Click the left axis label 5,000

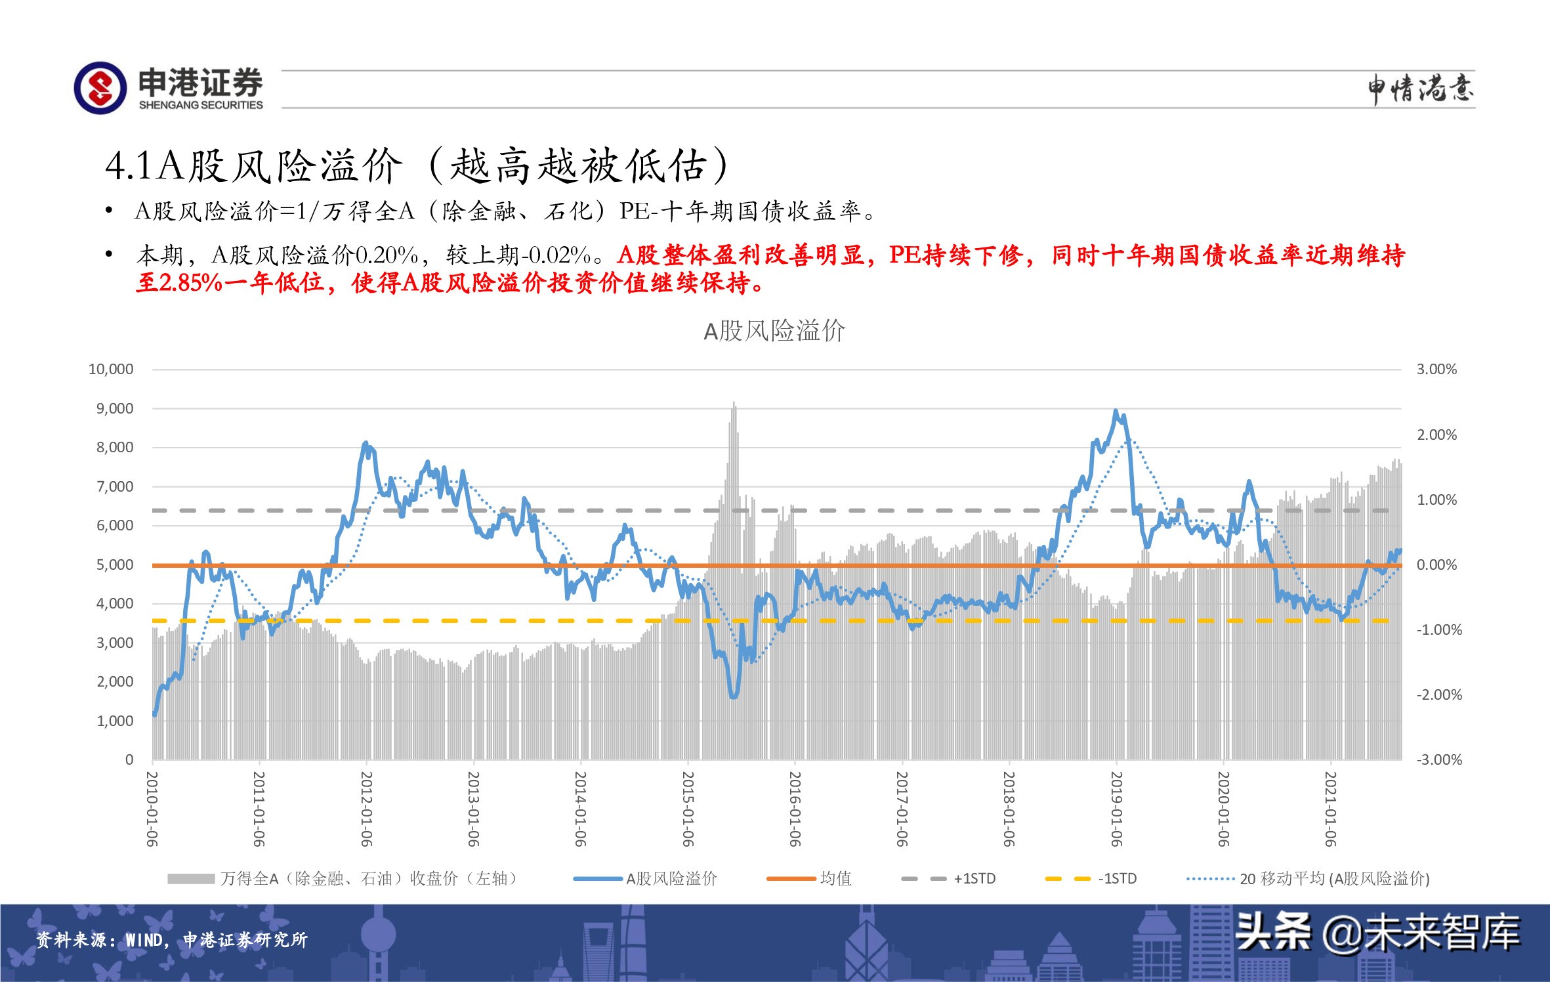pos(115,565)
